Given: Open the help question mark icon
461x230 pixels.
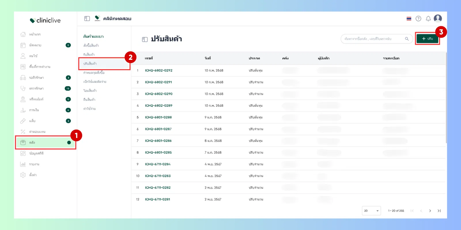Looking at the screenshot, I should [418, 19].
